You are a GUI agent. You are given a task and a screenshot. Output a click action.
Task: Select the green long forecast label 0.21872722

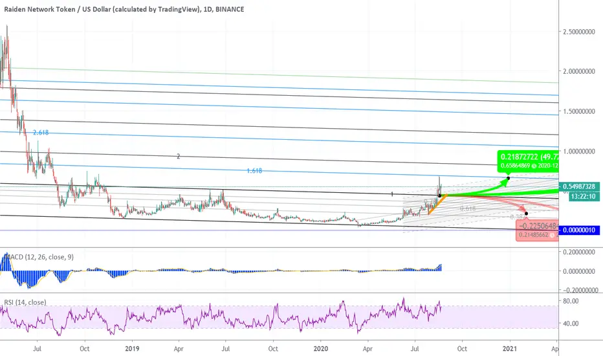click(x=528, y=161)
